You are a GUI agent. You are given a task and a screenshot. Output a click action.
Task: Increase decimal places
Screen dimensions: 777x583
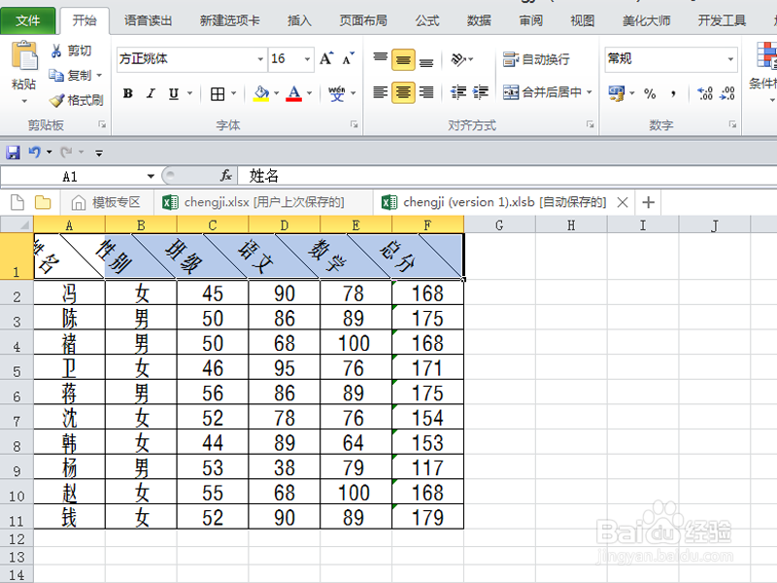(x=705, y=93)
